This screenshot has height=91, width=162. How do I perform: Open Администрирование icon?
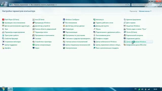click(125, 19)
